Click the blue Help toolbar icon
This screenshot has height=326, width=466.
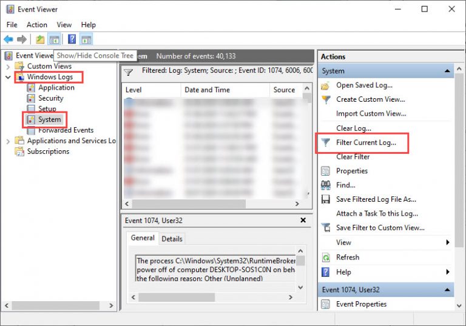coord(72,39)
